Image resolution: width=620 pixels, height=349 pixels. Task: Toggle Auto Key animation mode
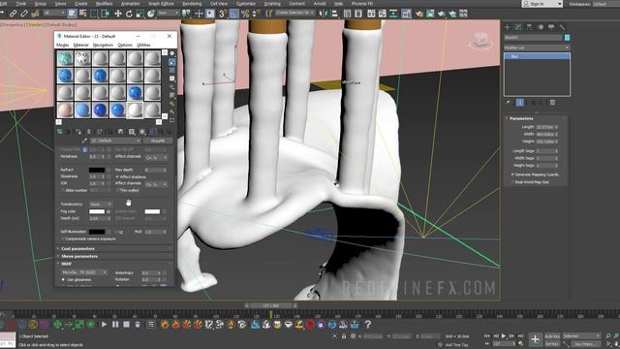tap(552, 336)
